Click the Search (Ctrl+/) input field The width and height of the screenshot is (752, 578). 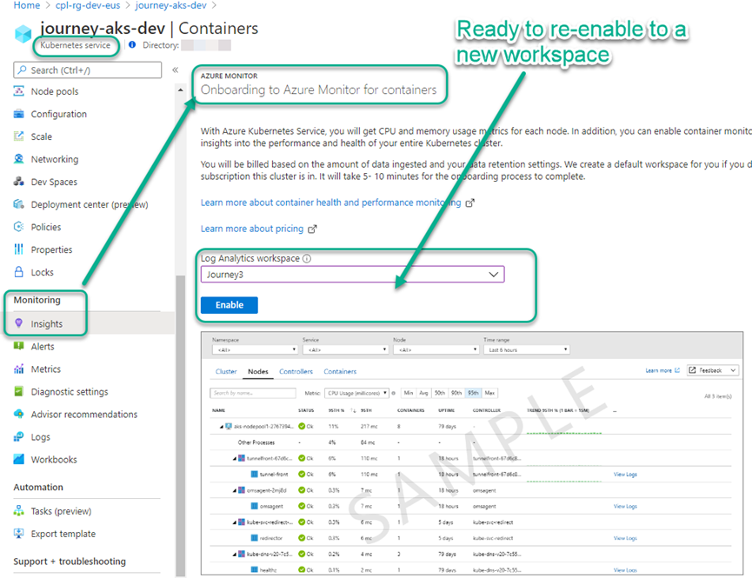87,70
